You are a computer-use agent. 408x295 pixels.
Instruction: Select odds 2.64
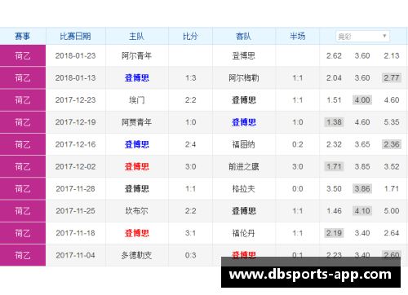[392, 233]
